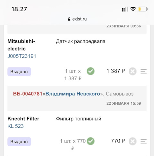Tap the 18:27 clock in status bar
The image size is (154, 156).
(19, 9)
